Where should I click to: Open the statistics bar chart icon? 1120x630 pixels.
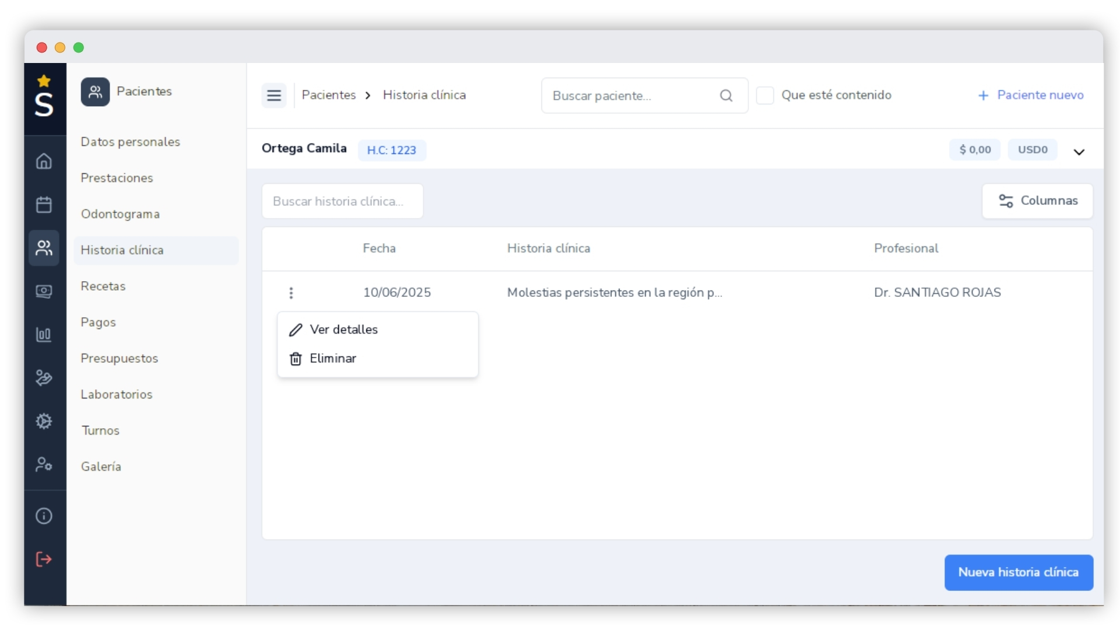click(44, 335)
